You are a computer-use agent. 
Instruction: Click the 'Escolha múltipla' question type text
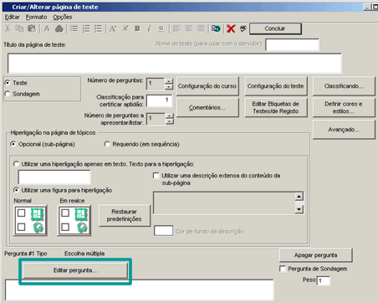point(84,254)
